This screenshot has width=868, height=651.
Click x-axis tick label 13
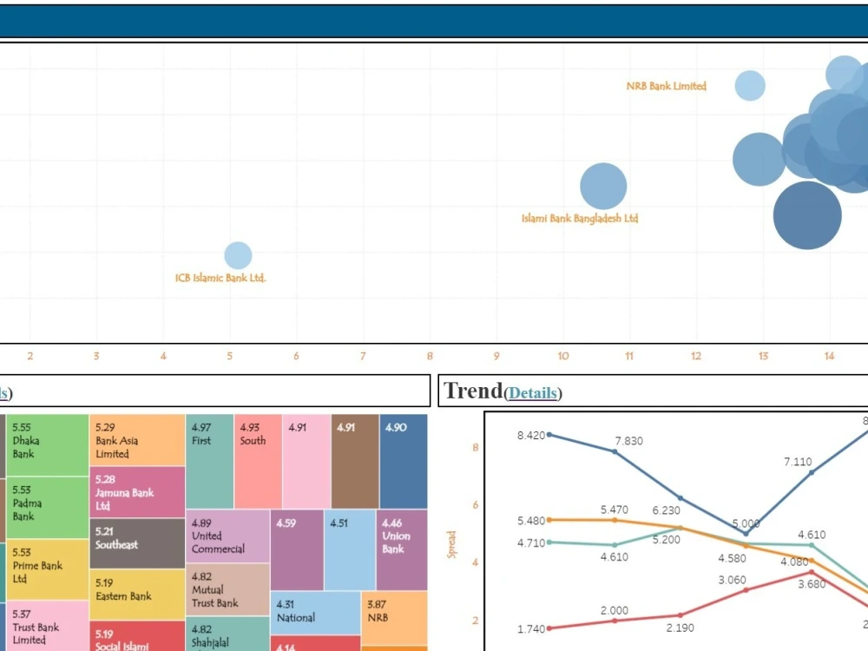tap(763, 356)
